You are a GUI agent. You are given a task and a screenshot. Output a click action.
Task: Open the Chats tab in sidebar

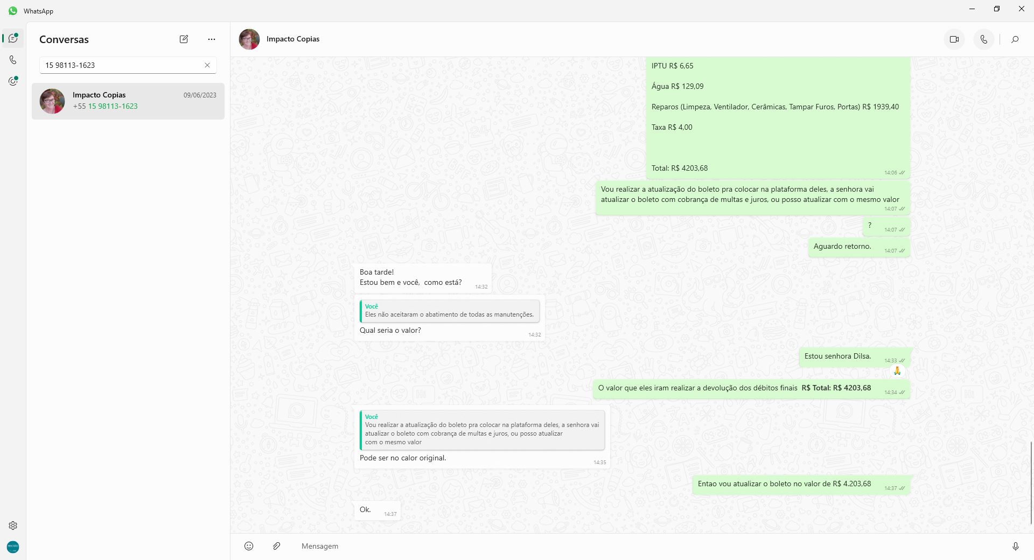13,38
